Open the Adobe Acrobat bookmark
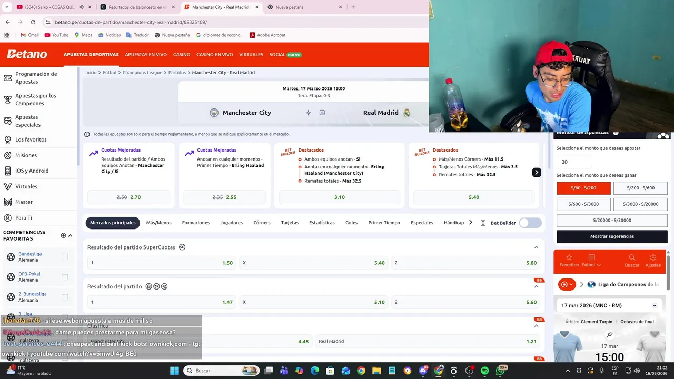Viewport: 674px width, 379px height. (267, 35)
